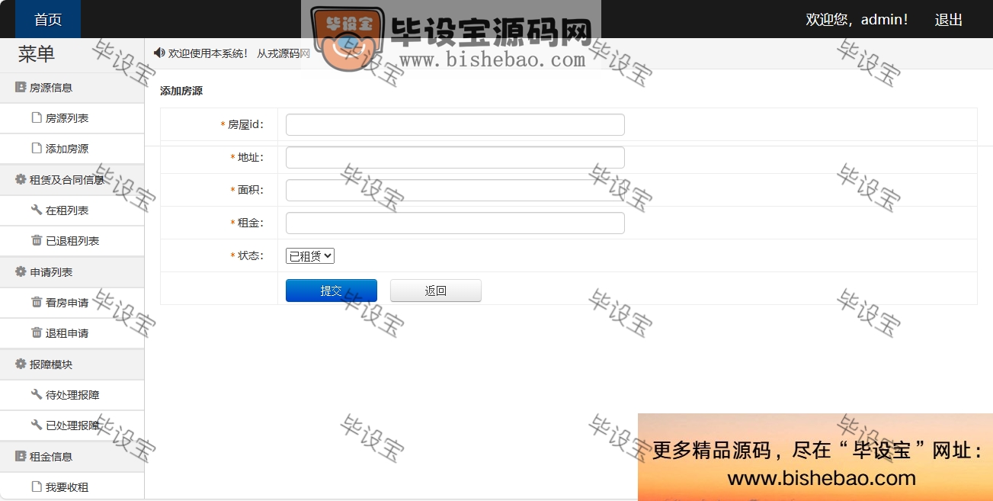The width and height of the screenshot is (993, 501).
Task: Click the 租金信息 section icon
Action: pyautogui.click(x=21, y=457)
